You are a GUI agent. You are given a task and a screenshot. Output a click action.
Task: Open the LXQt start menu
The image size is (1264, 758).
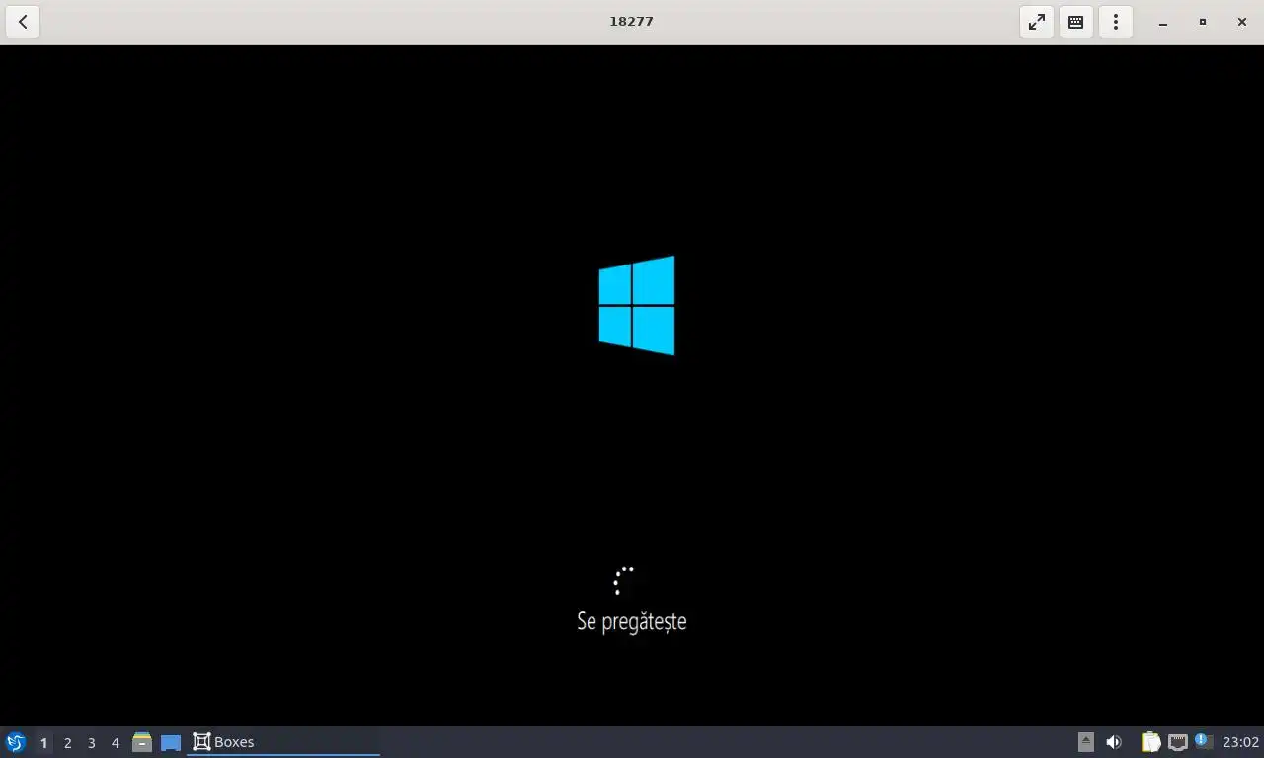point(15,742)
